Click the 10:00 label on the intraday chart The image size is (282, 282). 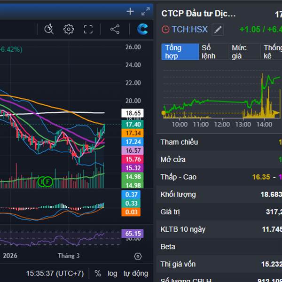[180, 124]
